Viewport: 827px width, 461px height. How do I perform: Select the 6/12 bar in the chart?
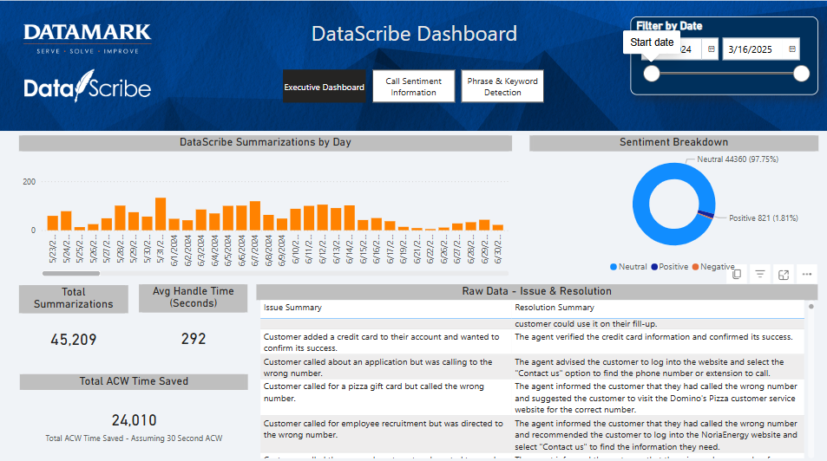(322, 218)
